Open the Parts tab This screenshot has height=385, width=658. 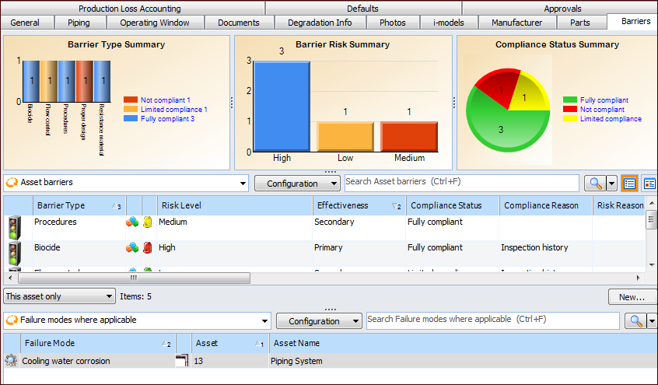click(580, 23)
